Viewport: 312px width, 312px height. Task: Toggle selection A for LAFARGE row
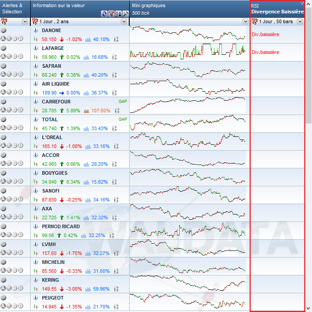3,56
